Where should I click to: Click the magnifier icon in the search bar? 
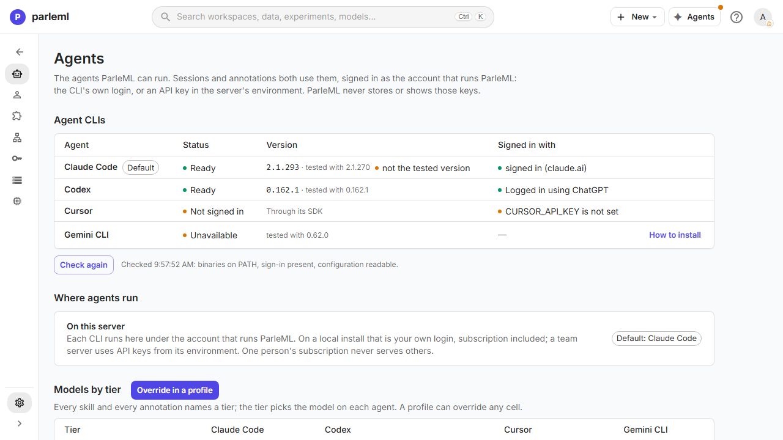click(165, 17)
